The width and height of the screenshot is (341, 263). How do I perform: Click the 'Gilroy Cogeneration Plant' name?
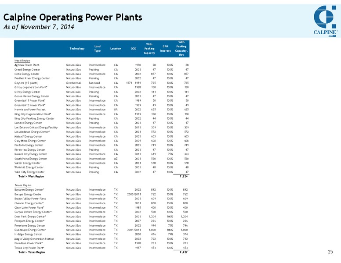tap(31, 87)
